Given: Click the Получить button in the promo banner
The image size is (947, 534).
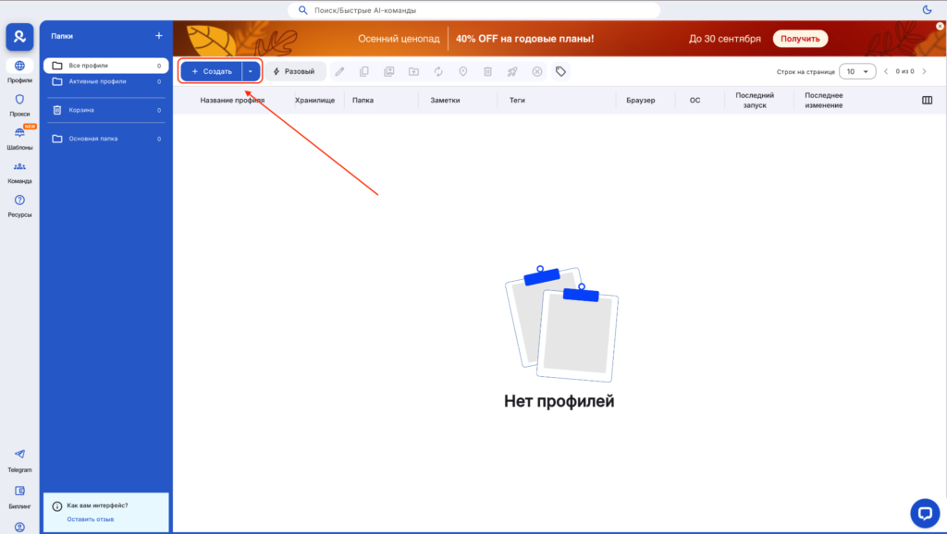Looking at the screenshot, I should (x=800, y=38).
